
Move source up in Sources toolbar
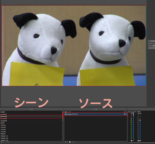click(73, 142)
